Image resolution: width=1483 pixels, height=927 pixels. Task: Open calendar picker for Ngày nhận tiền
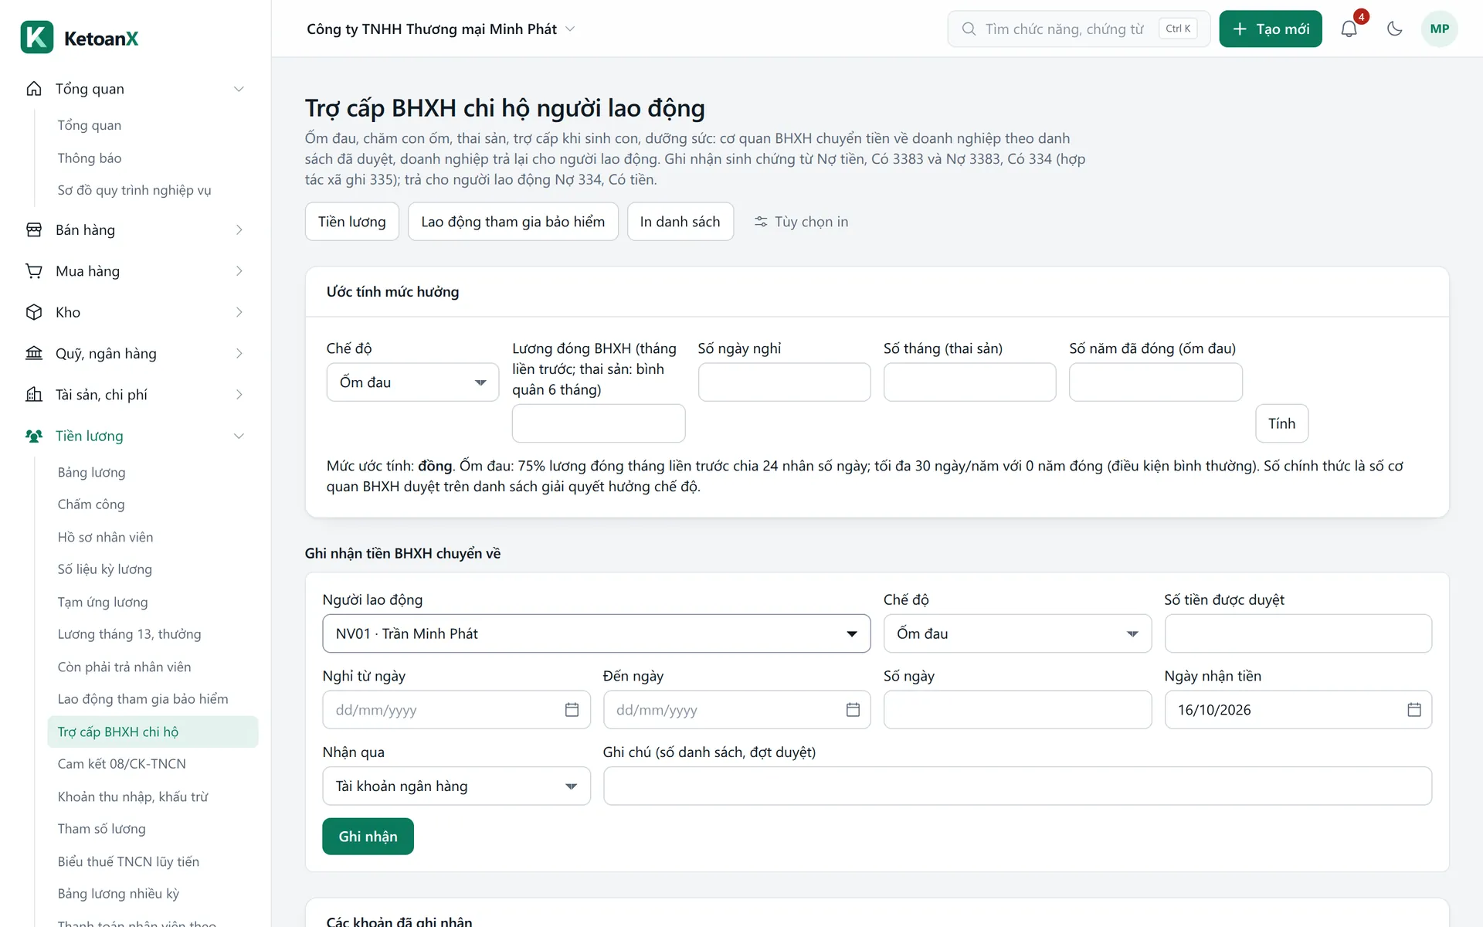tap(1413, 710)
